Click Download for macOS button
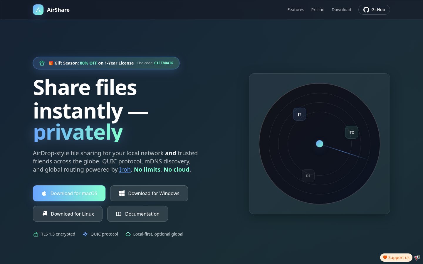The height and width of the screenshot is (264, 423). click(69, 193)
